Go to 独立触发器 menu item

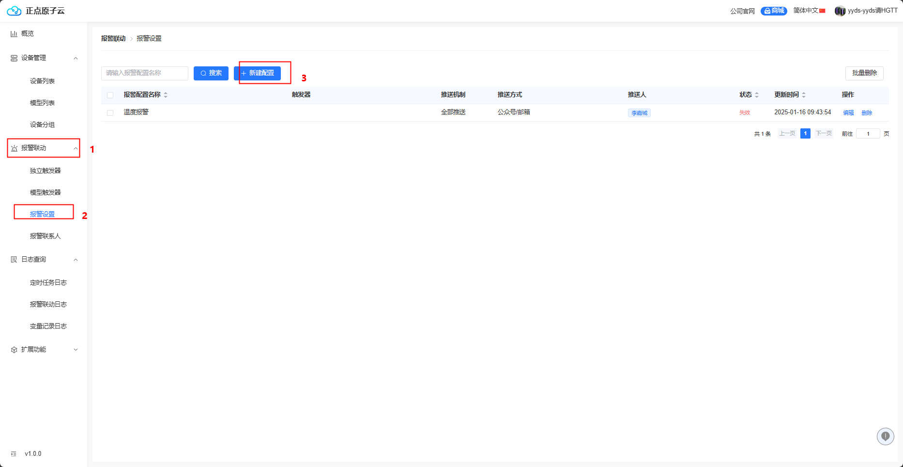[x=45, y=171]
